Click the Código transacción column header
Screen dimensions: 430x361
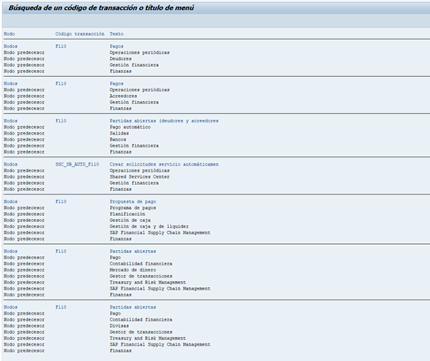80,34
